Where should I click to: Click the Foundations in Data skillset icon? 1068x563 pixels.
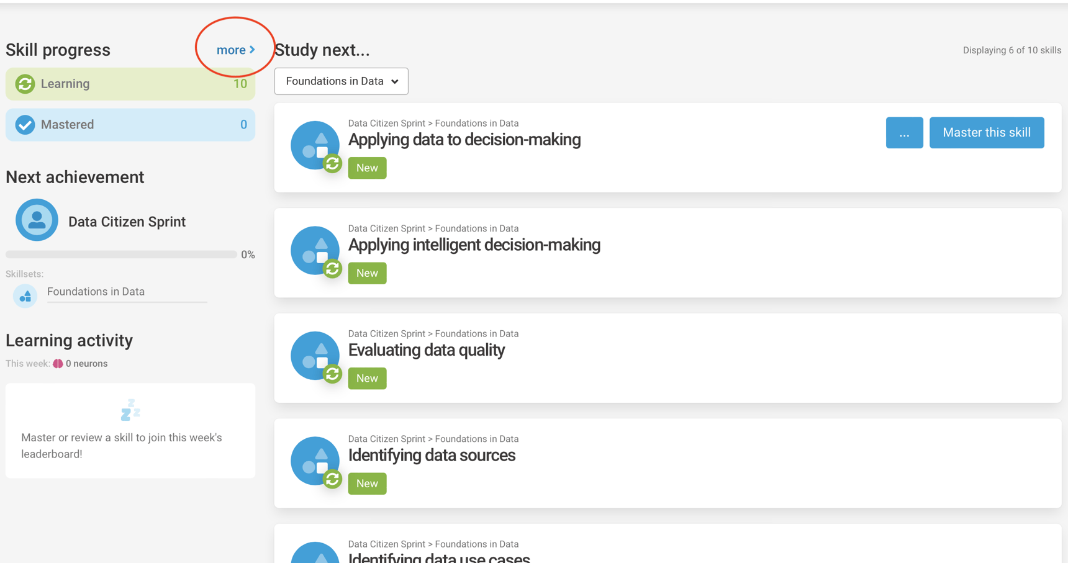[25, 296]
